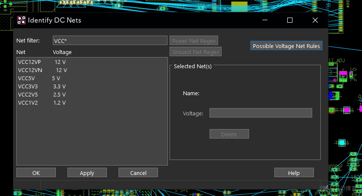The width and height of the screenshot is (362, 196).
Task: Minimize the Identify DC Nets window
Action: coord(265,20)
